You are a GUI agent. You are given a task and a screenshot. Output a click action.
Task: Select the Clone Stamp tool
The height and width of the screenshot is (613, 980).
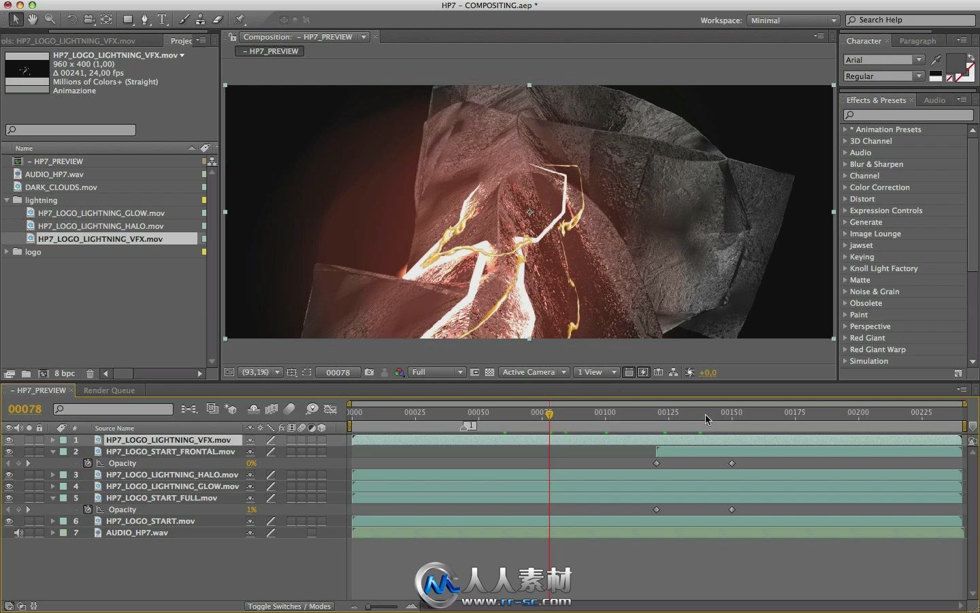coord(201,20)
